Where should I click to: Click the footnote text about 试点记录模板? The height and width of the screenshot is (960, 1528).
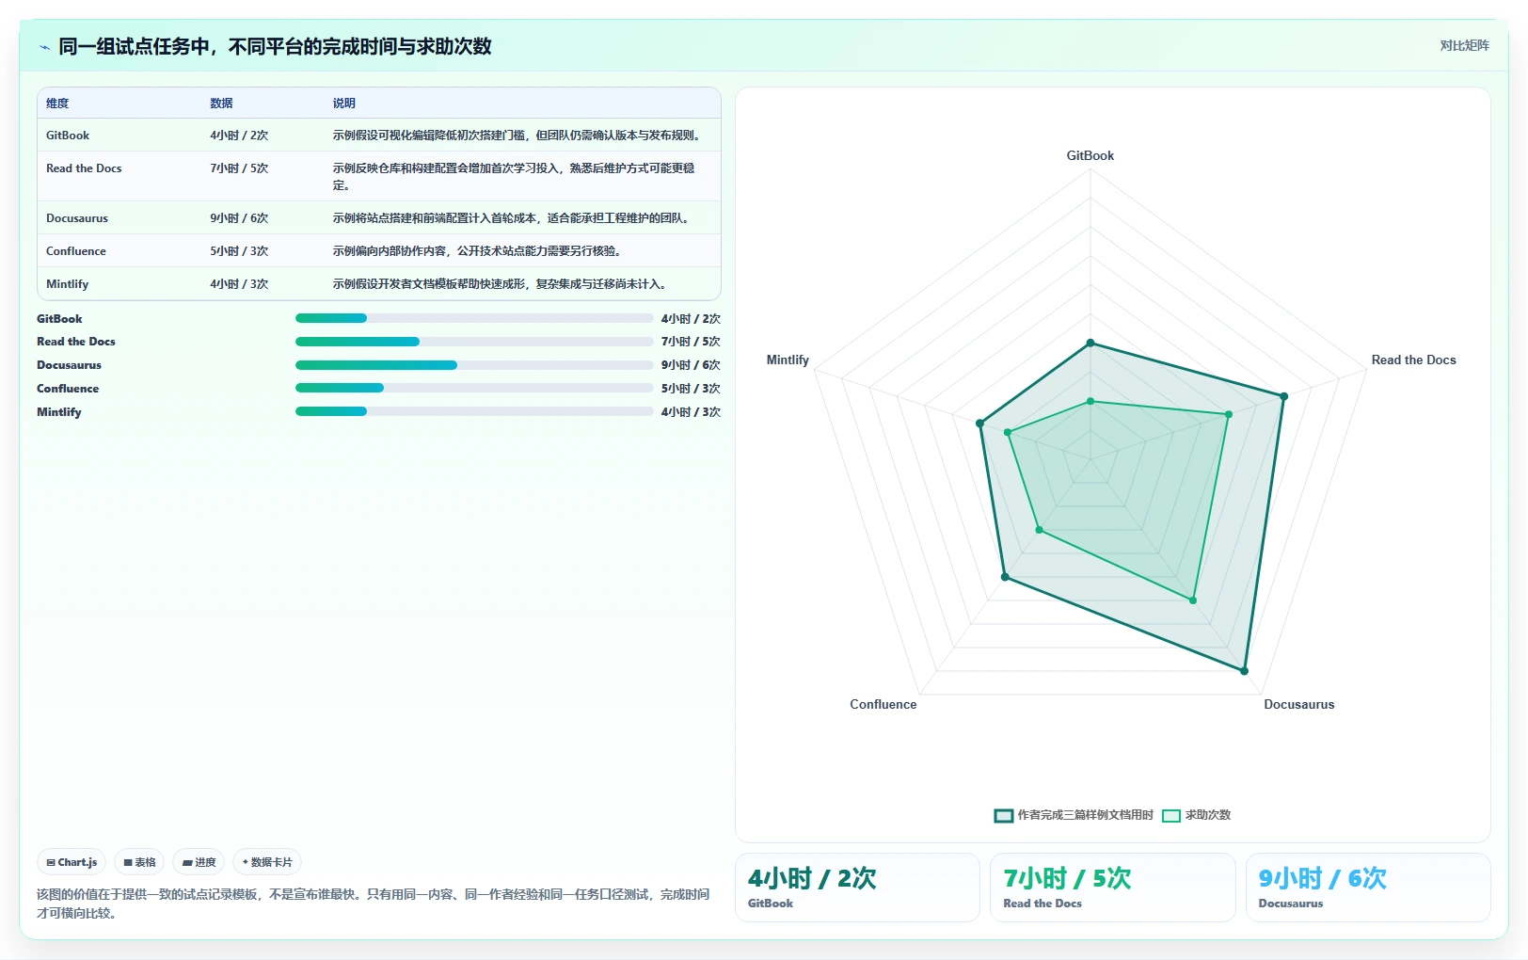(374, 904)
